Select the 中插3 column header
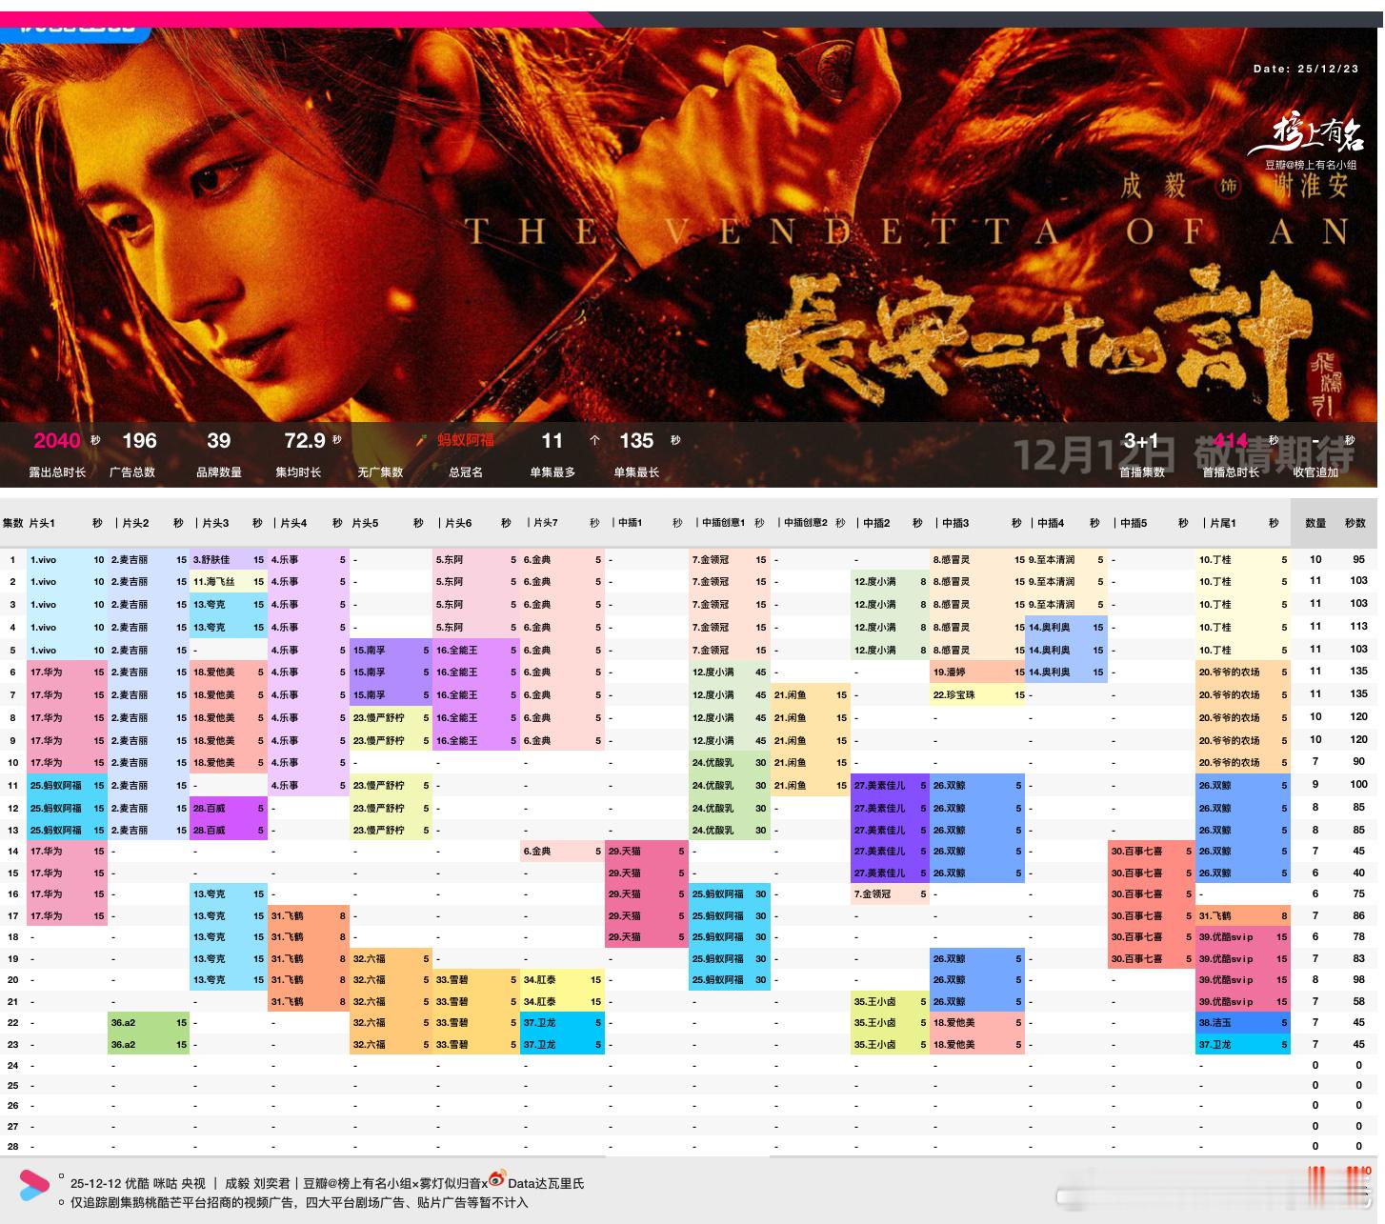The height and width of the screenshot is (1224, 1385). tap(955, 523)
